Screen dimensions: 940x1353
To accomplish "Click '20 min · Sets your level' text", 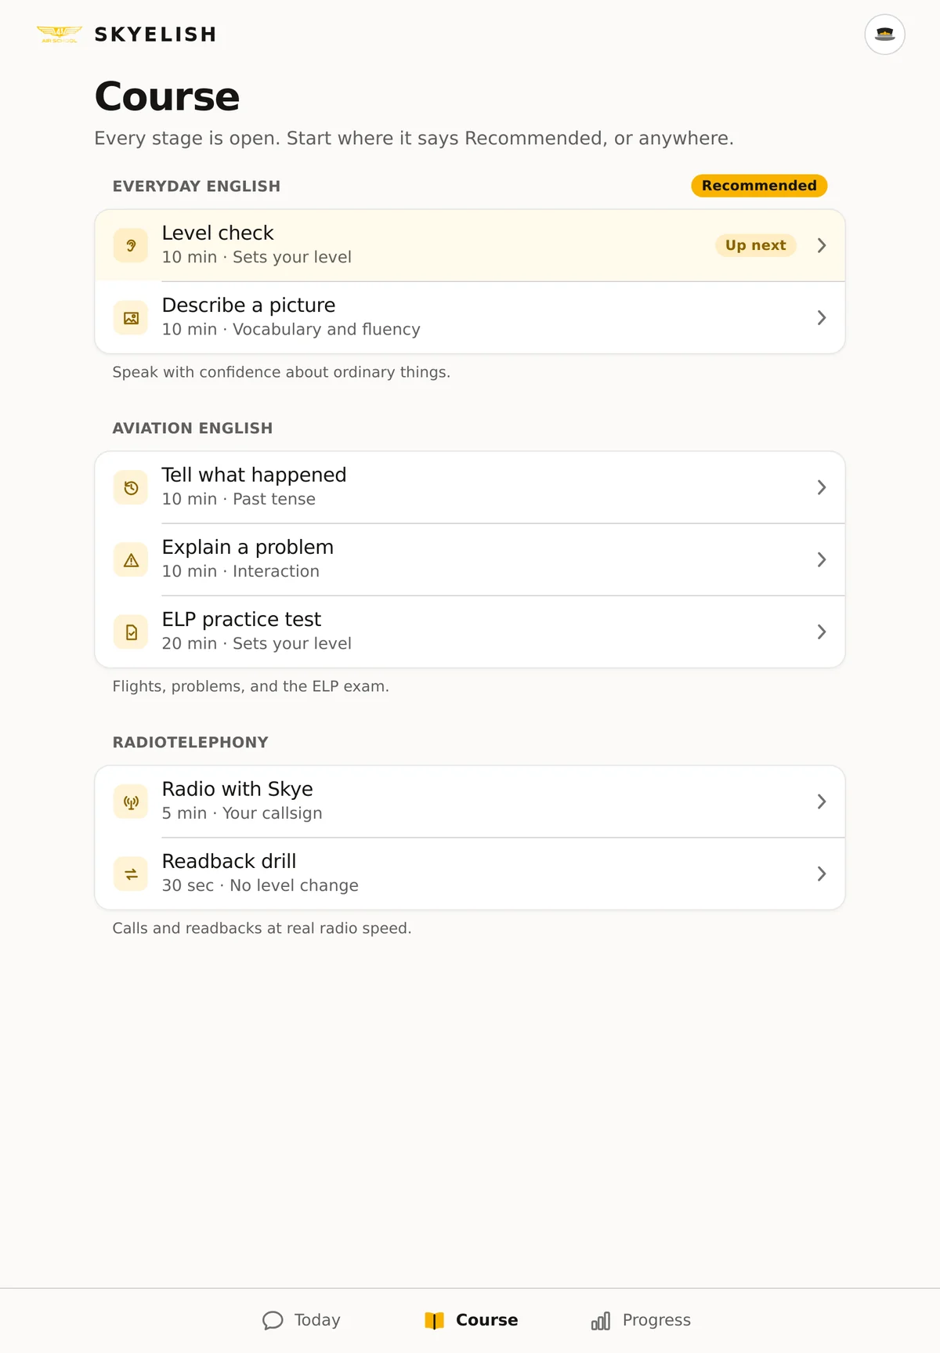I will (x=256, y=643).
